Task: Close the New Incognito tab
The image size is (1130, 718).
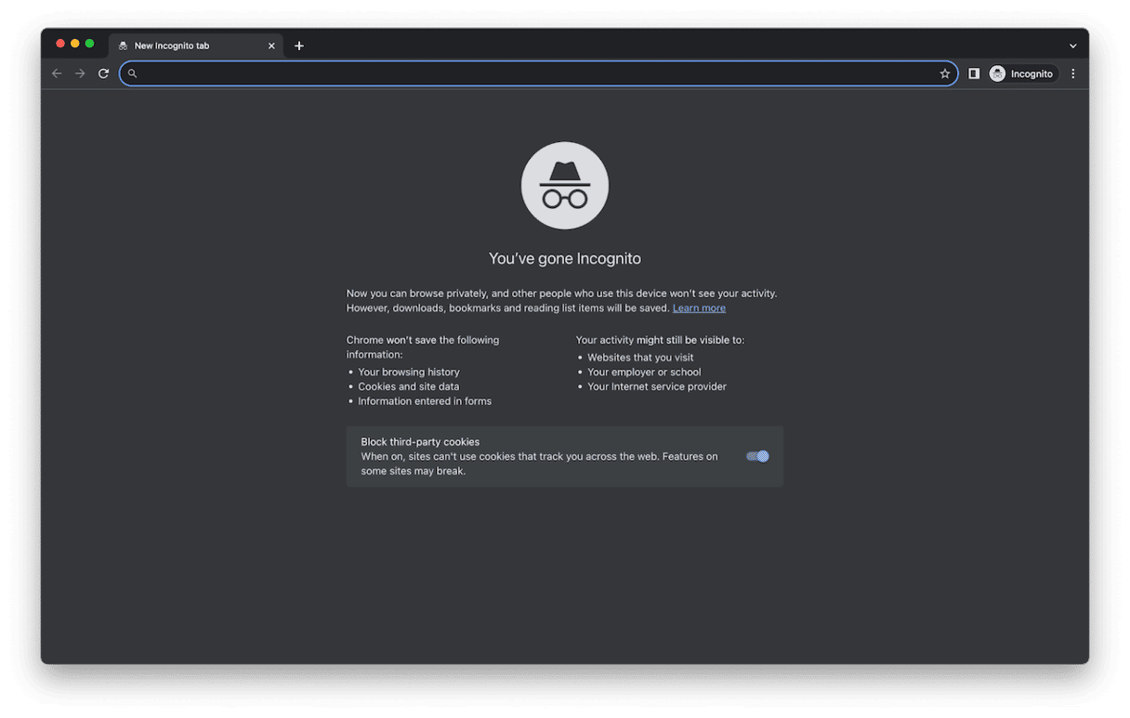Action: [x=271, y=46]
